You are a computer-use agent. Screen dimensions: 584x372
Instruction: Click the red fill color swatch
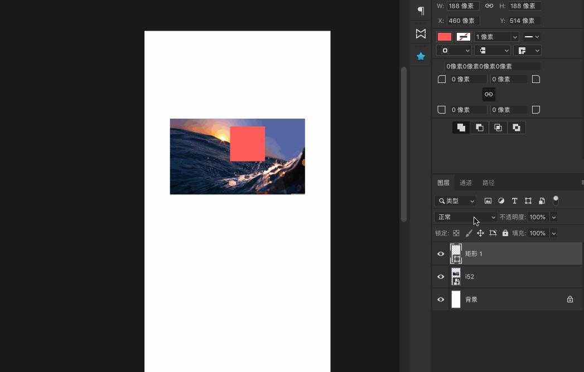coord(444,36)
